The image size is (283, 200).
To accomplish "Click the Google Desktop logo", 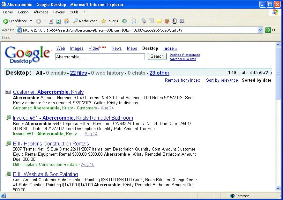I will coord(28,55).
